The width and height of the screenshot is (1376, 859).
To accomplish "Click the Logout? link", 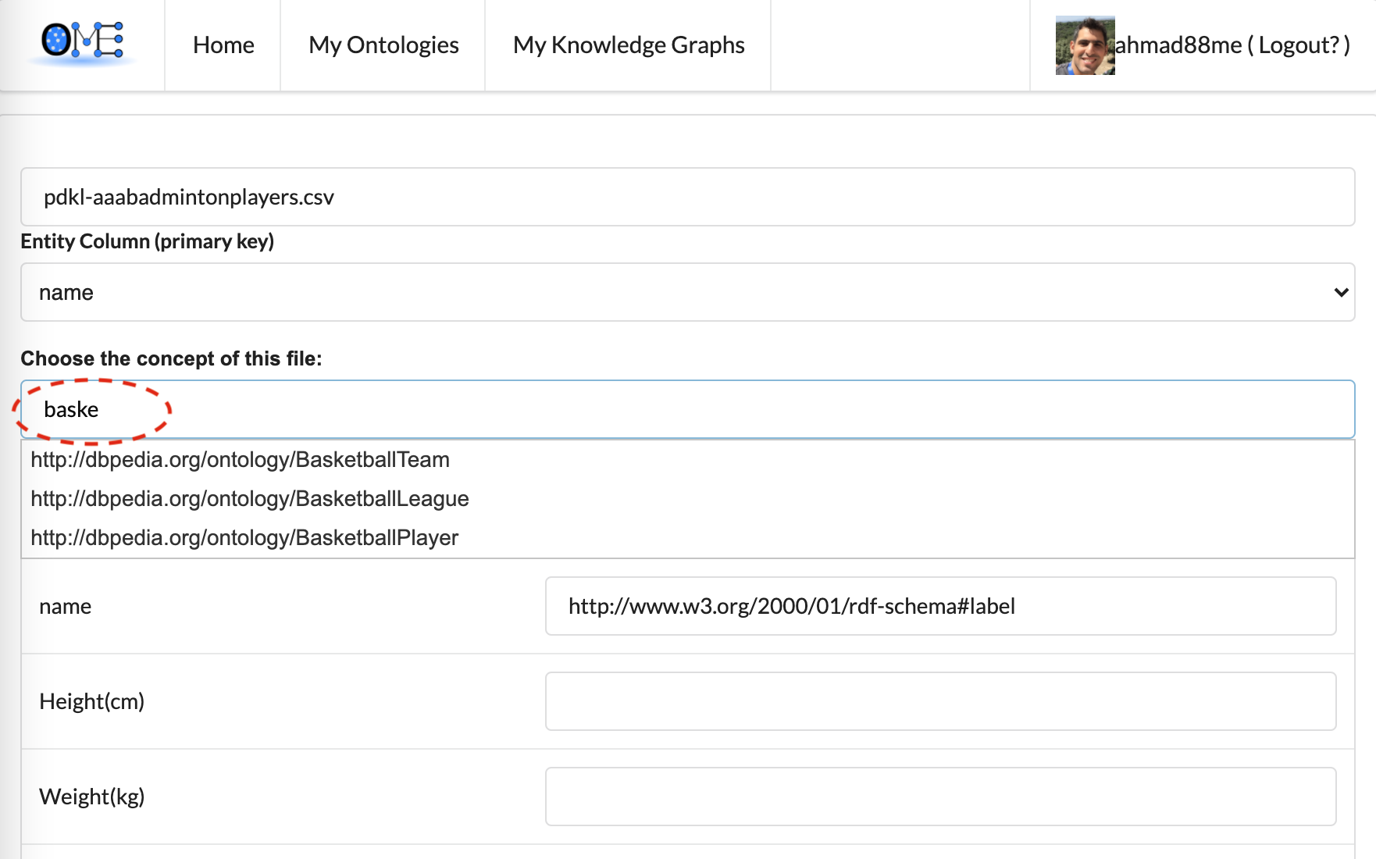I will (1299, 45).
